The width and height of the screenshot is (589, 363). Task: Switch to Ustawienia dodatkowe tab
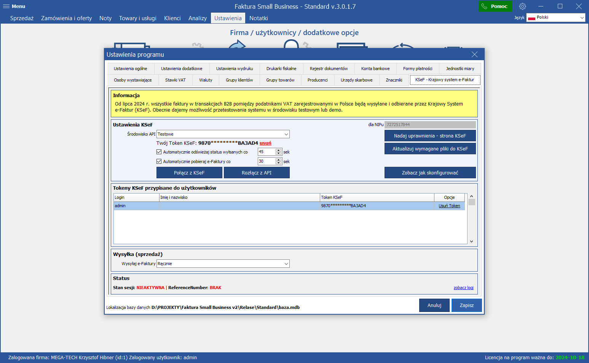click(182, 69)
